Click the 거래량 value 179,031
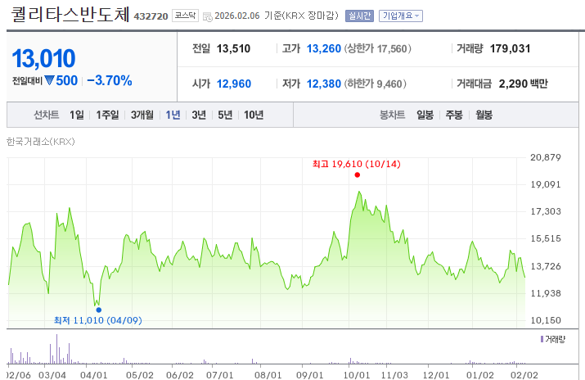Image resolution: width=585 pixels, height=380 pixels. (x=510, y=48)
